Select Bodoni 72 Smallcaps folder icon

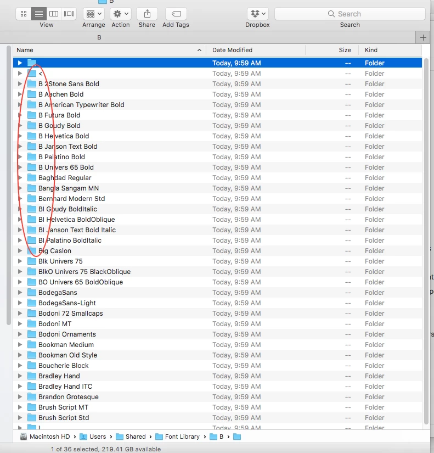click(32, 313)
